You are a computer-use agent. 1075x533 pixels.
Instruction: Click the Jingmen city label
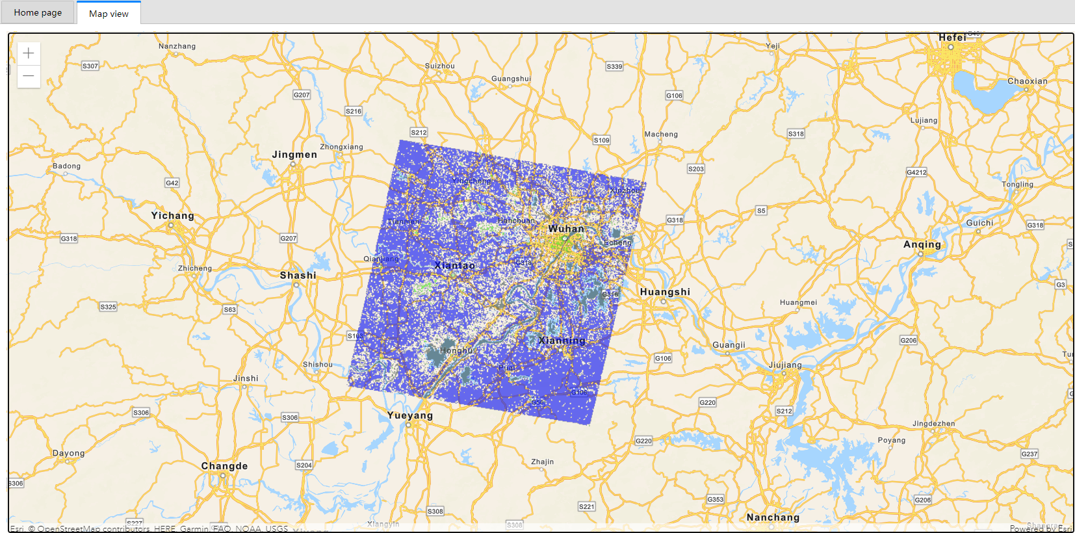click(294, 155)
